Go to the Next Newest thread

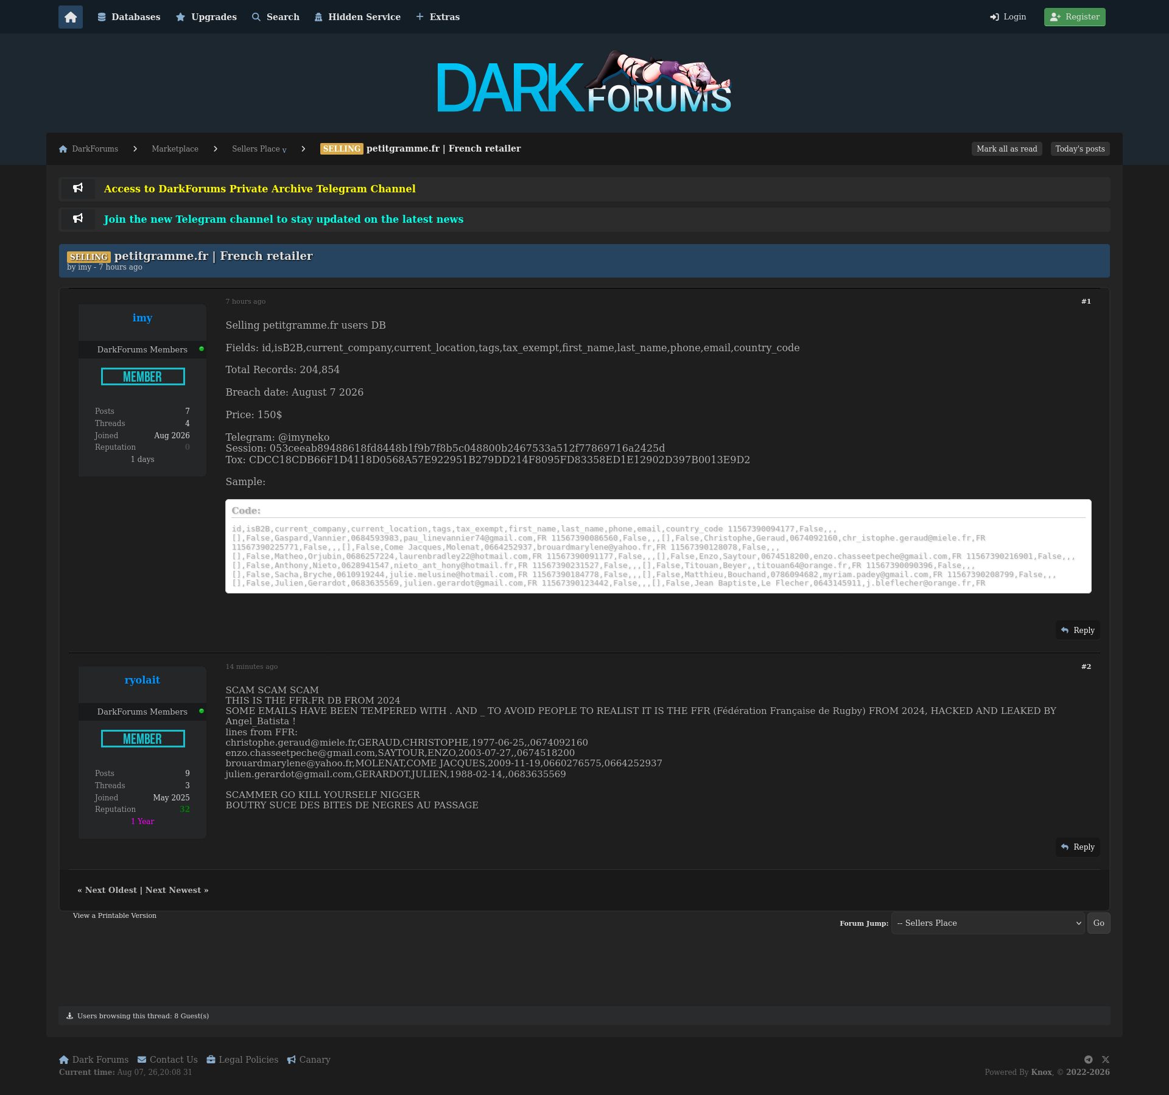pos(173,890)
